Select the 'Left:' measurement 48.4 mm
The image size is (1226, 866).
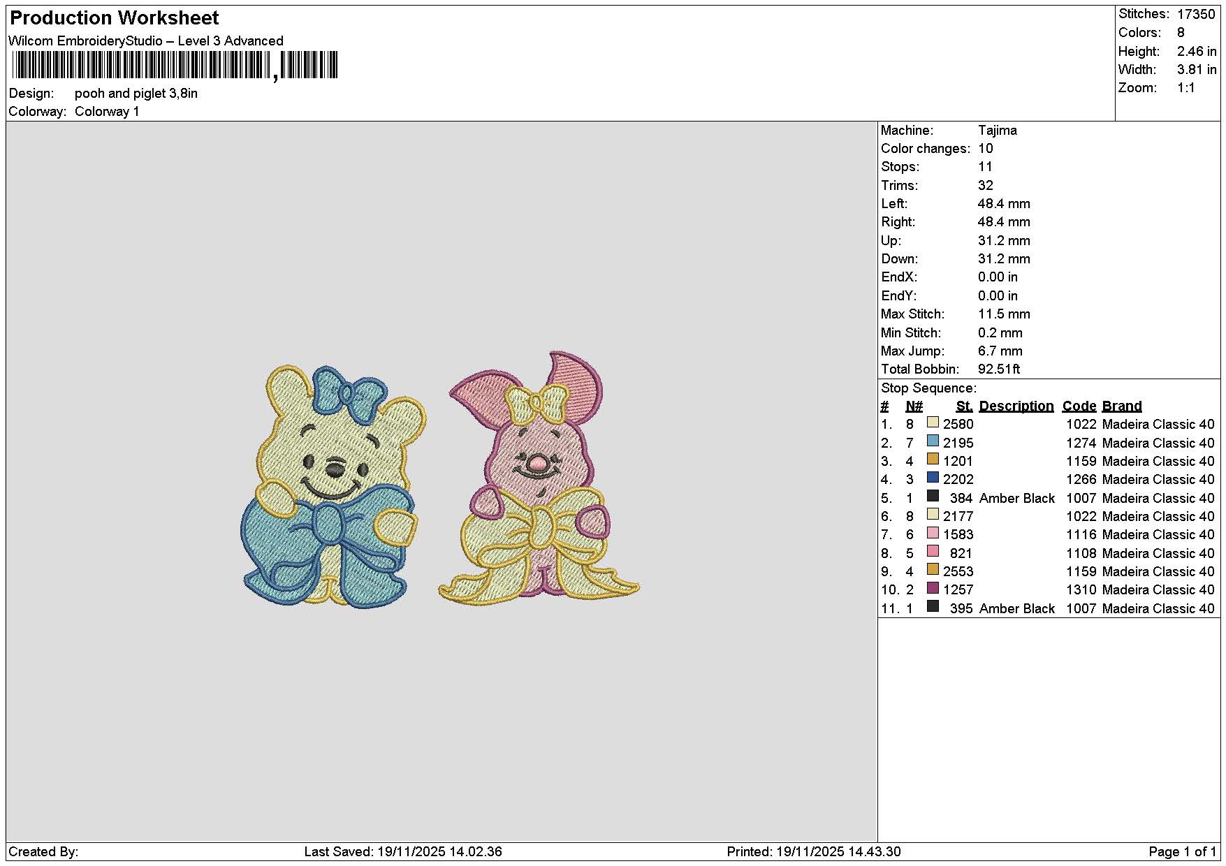point(1004,204)
